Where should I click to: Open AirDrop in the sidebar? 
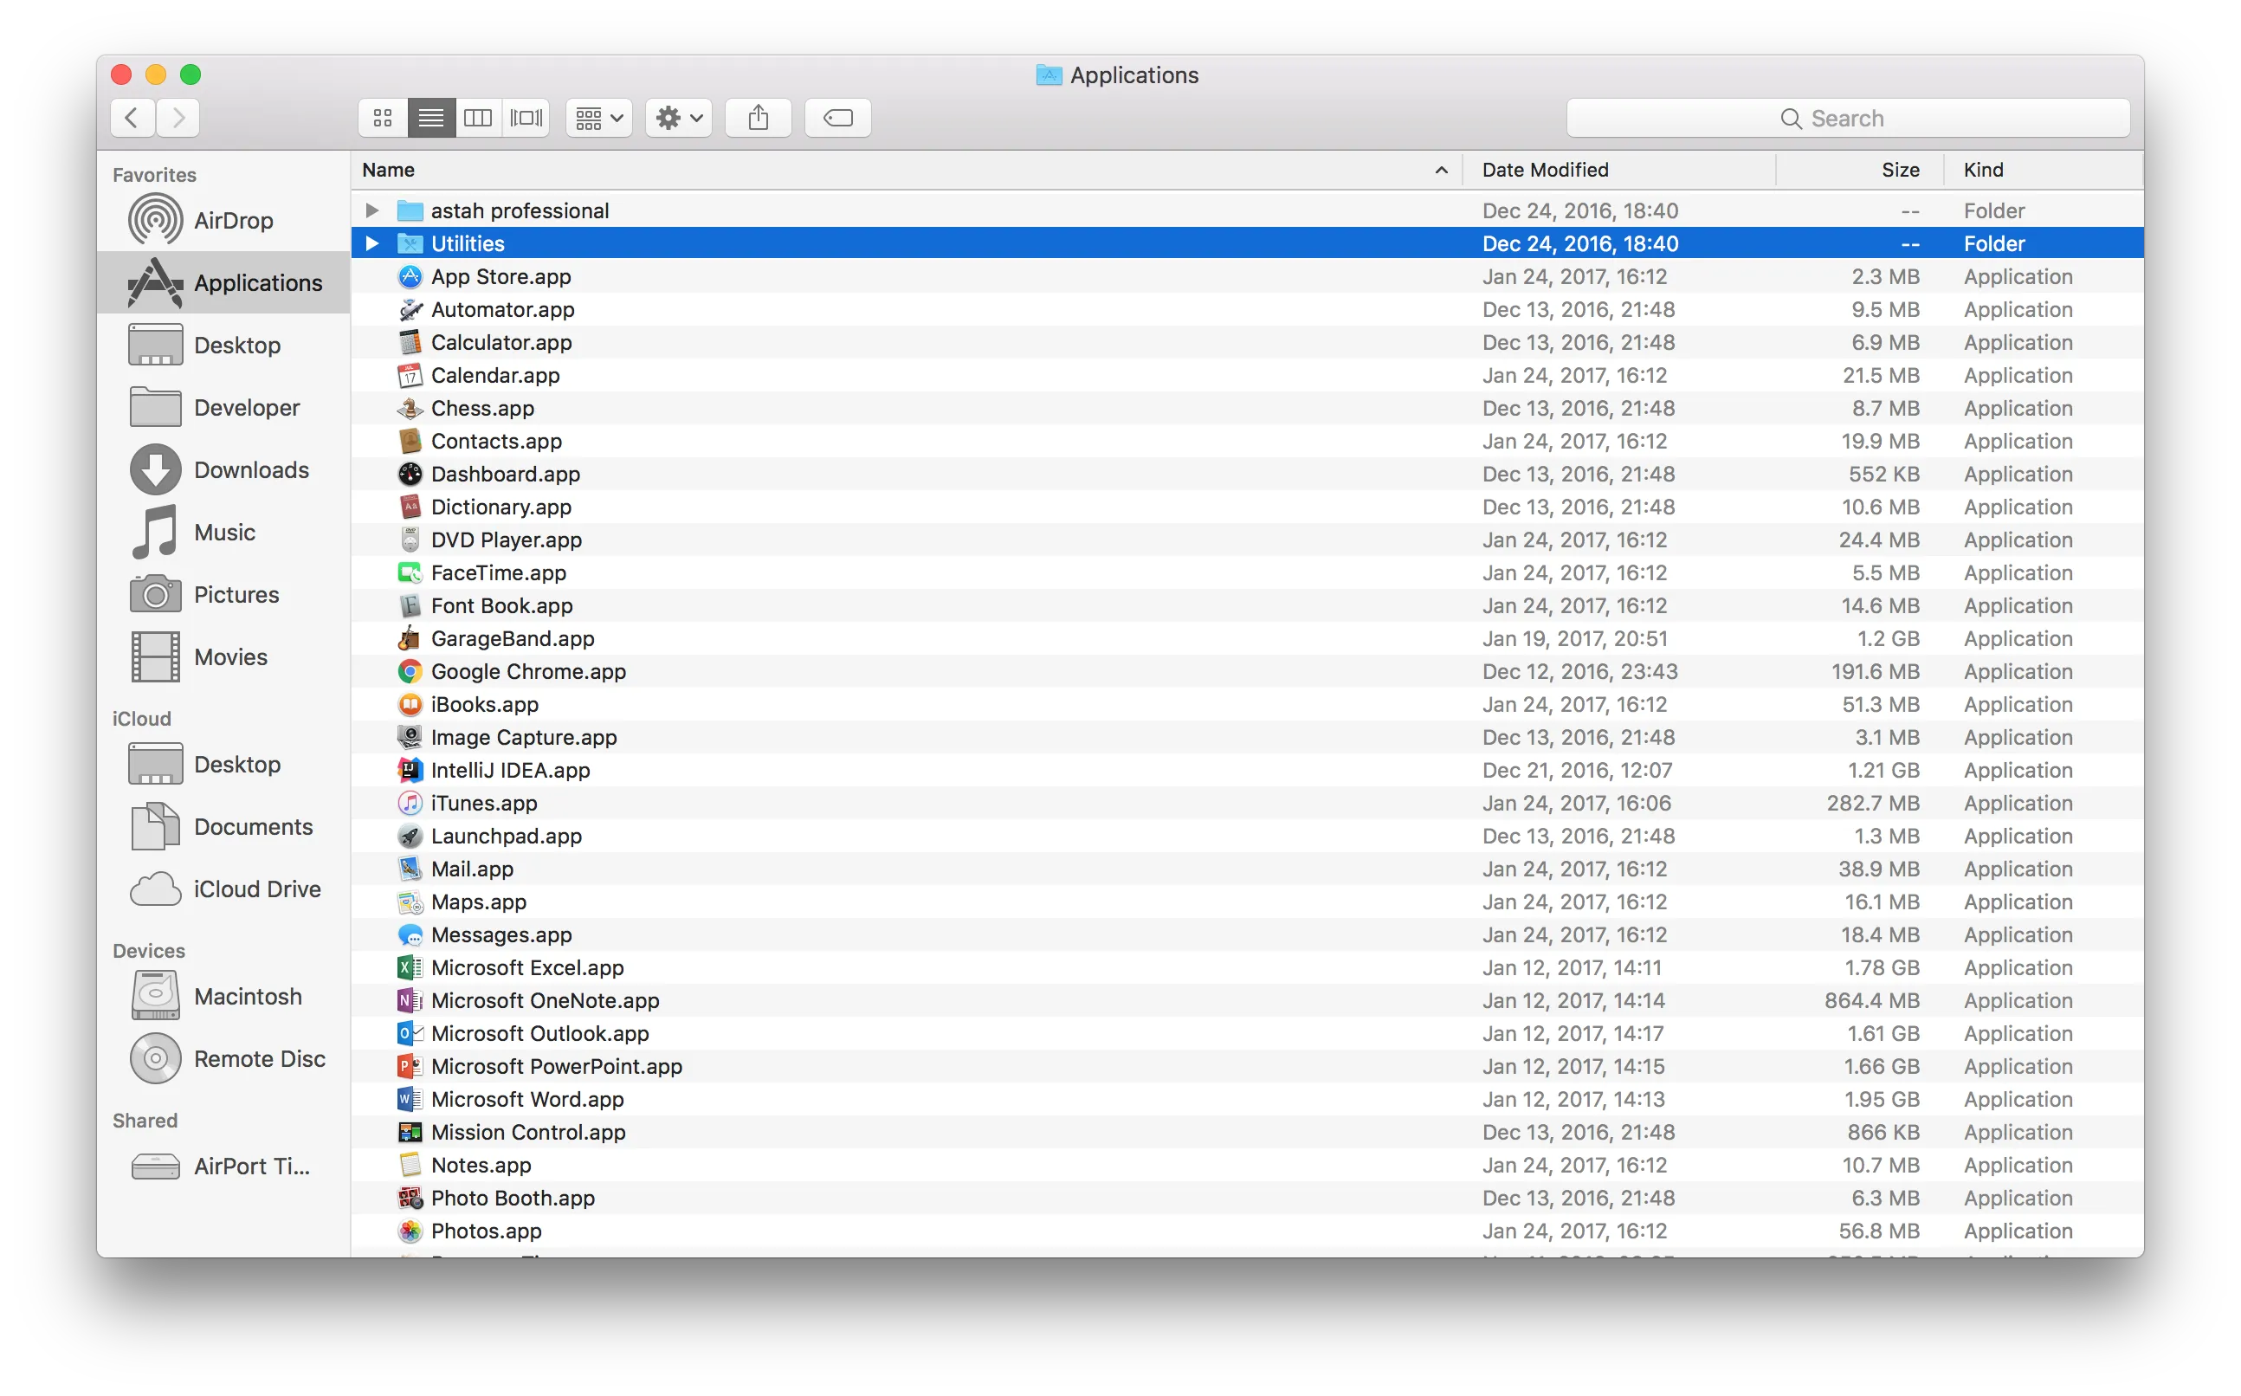[x=233, y=221]
